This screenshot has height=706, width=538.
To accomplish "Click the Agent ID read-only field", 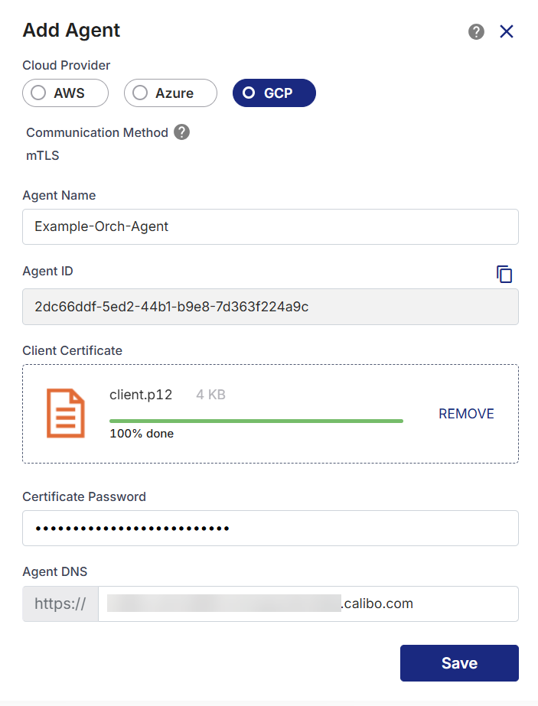I will tap(270, 307).
